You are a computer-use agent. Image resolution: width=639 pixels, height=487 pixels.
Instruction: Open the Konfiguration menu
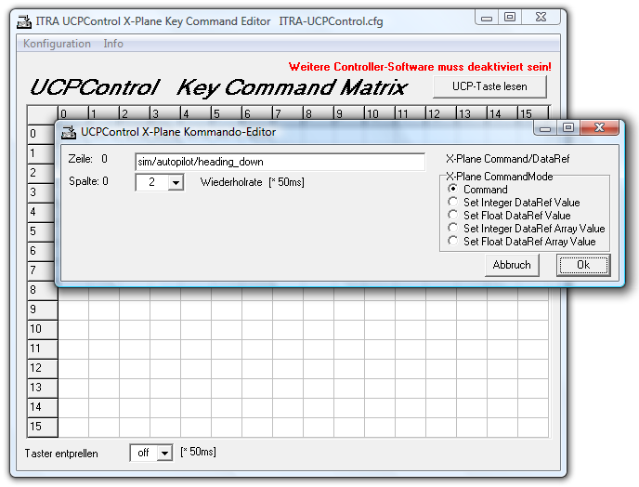click(57, 44)
